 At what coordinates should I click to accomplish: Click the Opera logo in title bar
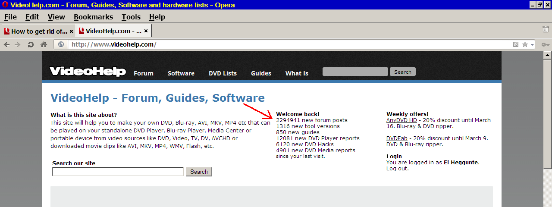(5, 5)
